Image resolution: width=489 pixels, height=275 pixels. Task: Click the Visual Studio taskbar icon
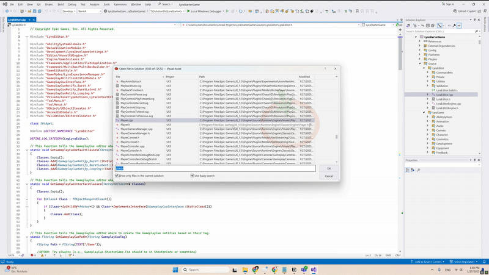pos(314,270)
